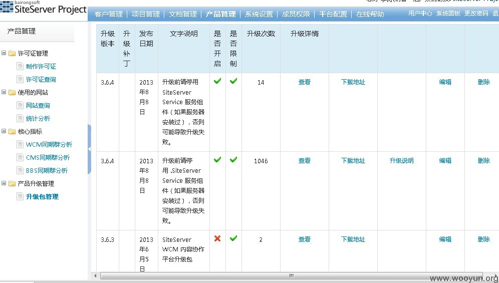Click left arrow of horizontal scrollbar
The image size is (499, 283).
tap(95, 275)
